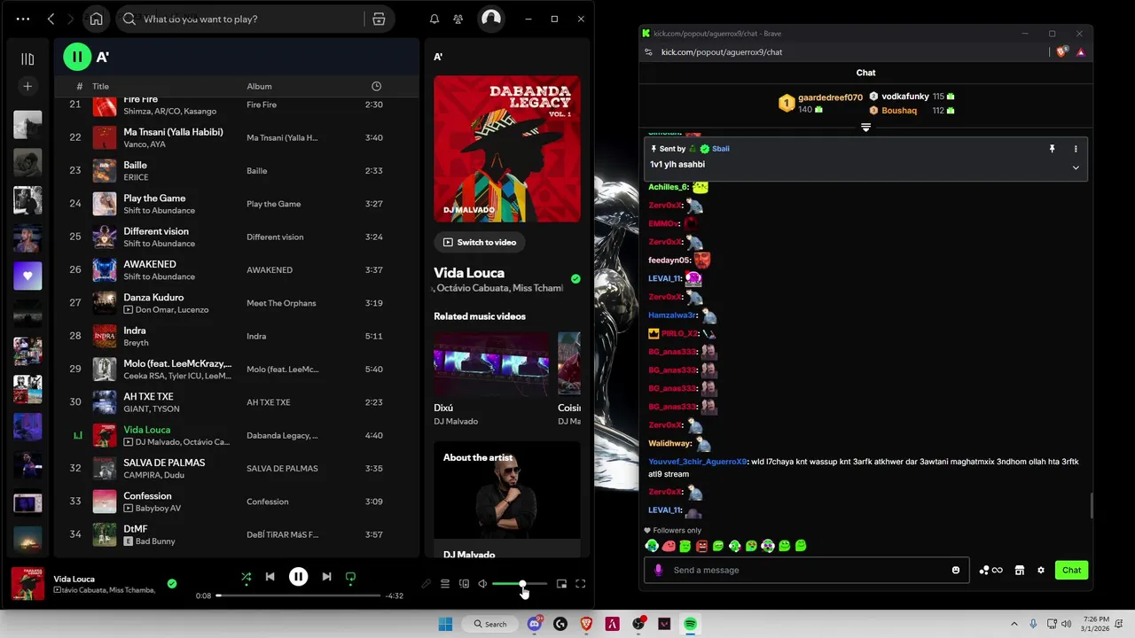Expand Your Library sidebar icon
Image resolution: width=1135 pixels, height=638 pixels.
(27, 59)
